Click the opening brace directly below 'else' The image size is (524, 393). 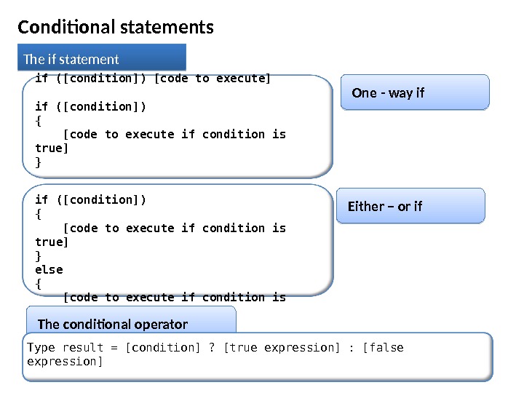click(x=39, y=283)
